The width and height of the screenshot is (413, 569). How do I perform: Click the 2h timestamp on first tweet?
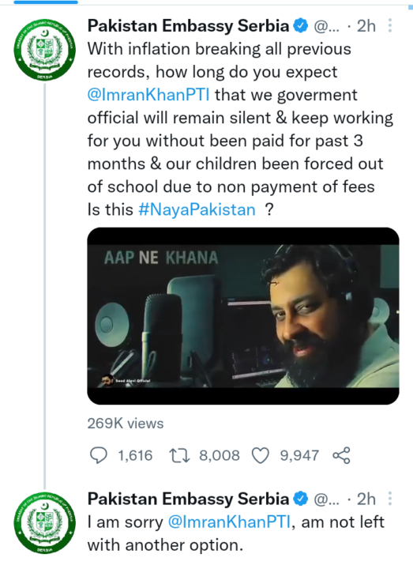pos(366,26)
